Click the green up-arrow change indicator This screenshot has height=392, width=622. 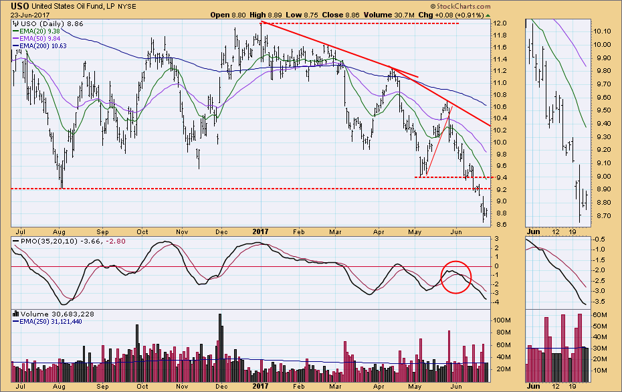point(488,15)
